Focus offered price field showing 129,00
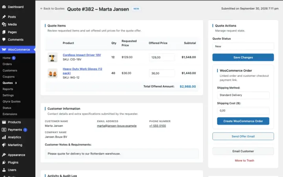 [162, 57]
